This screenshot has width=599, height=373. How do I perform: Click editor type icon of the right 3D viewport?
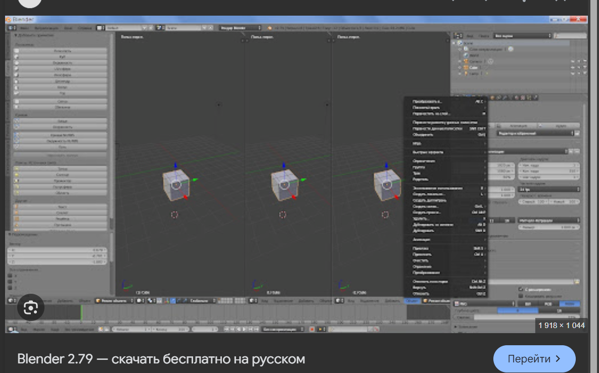(x=340, y=301)
